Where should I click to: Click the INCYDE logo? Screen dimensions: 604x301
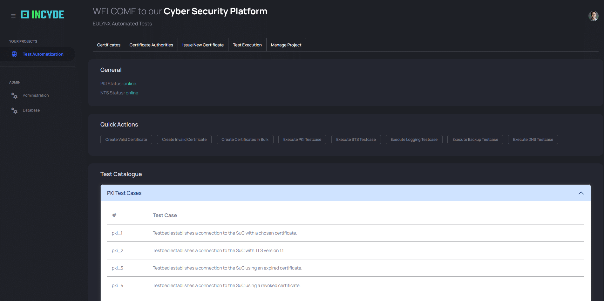pyautogui.click(x=43, y=15)
